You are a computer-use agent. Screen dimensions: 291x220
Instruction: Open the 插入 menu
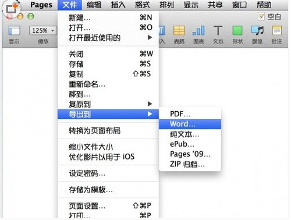[x=118, y=5]
